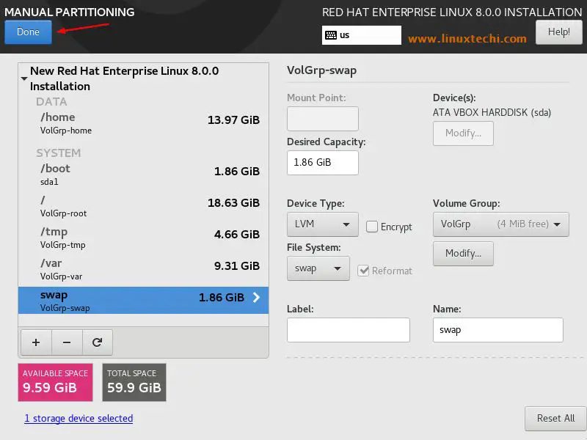Select the /var VolGrp-var partition
This screenshot has height=440, width=587.
(x=143, y=269)
